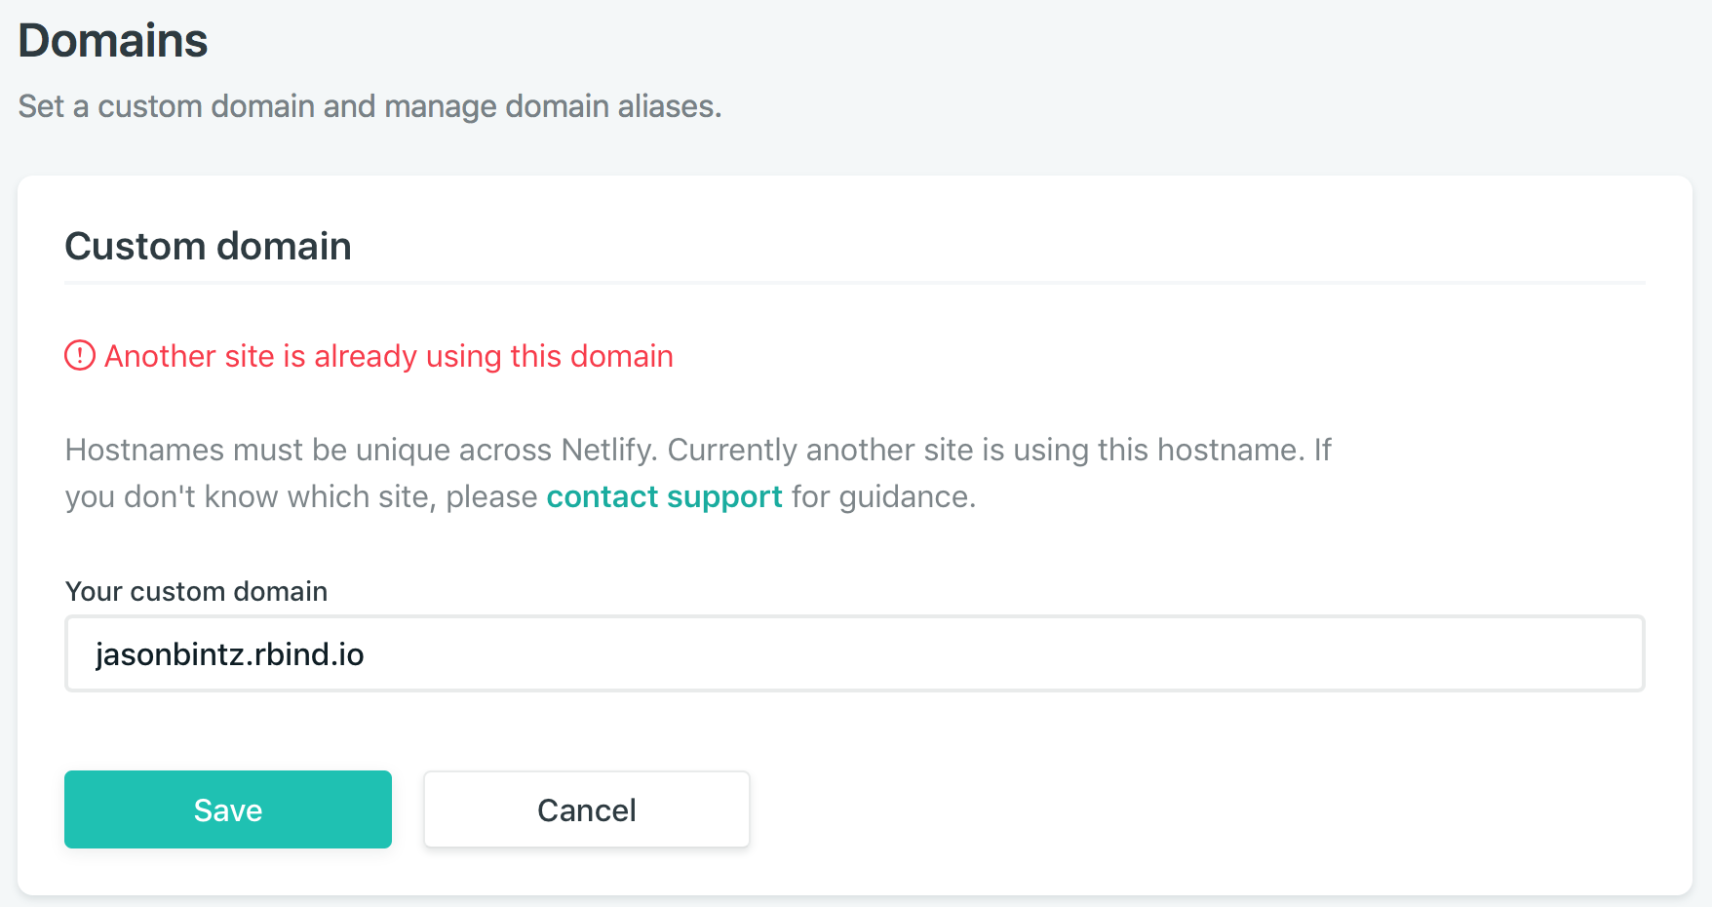The image size is (1712, 907).
Task: Click the red alert circle icon
Action: (x=80, y=356)
